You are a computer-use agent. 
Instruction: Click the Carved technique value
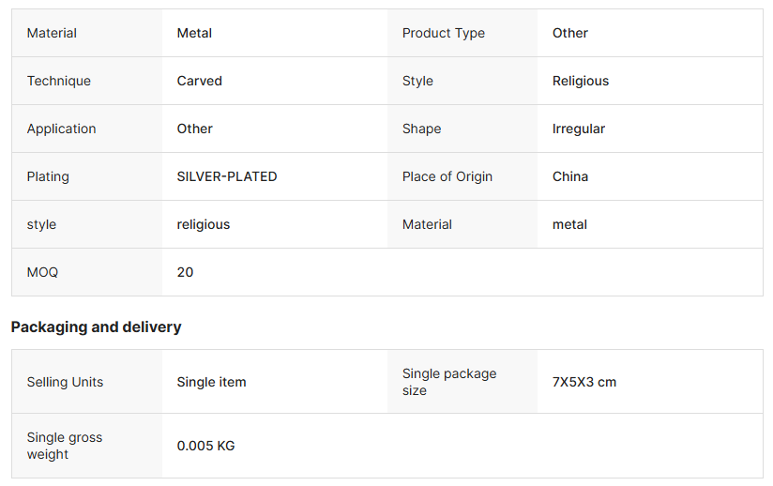200,81
